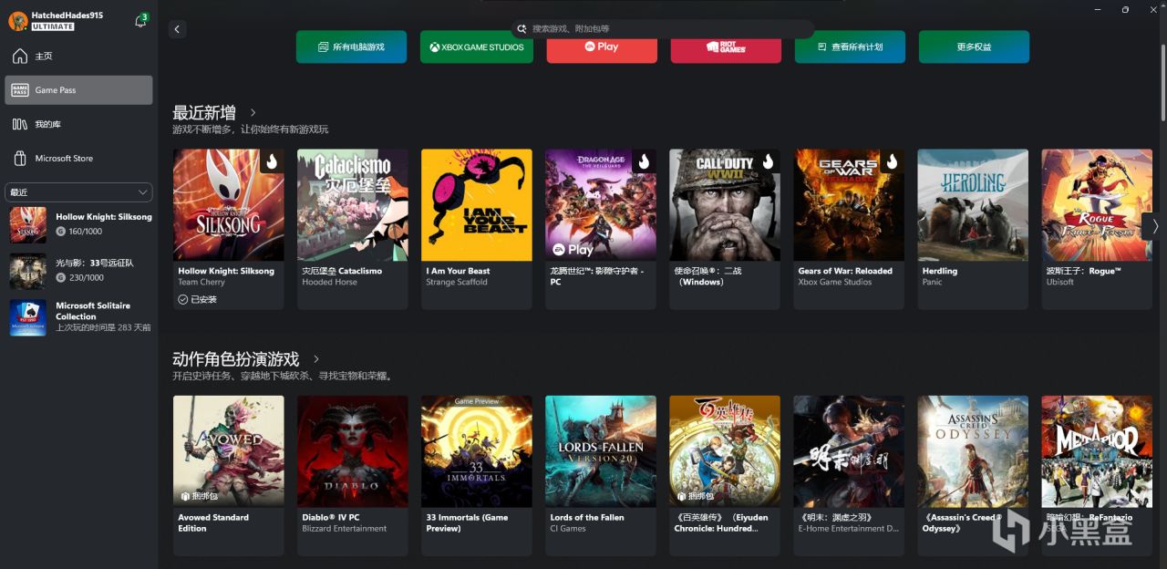
Task: Open Microsoft Solitaire Collection in recent list
Action: point(78,317)
